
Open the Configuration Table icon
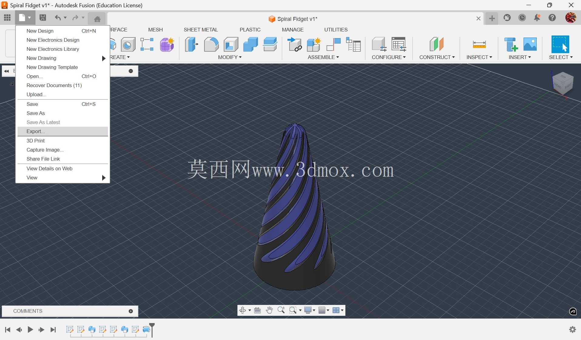pos(399,44)
